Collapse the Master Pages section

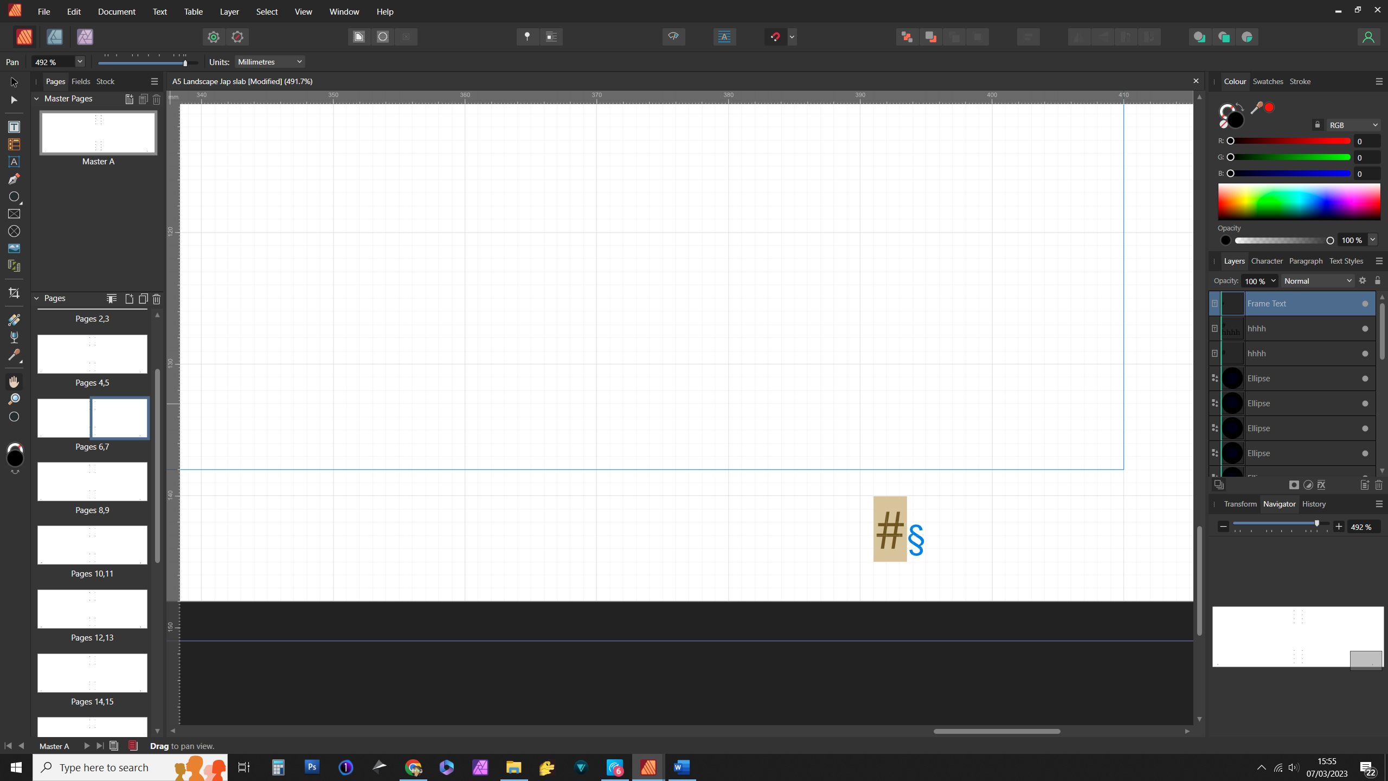pos(37,99)
